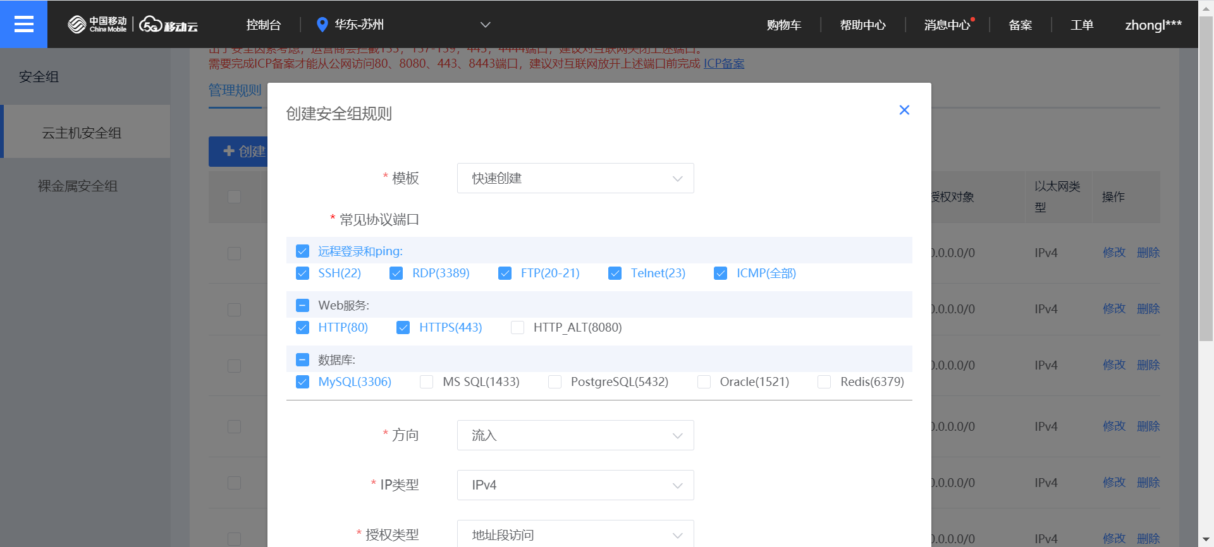This screenshot has width=1214, height=547.
Task: Switch to the 管理规则 tab
Action: click(235, 90)
